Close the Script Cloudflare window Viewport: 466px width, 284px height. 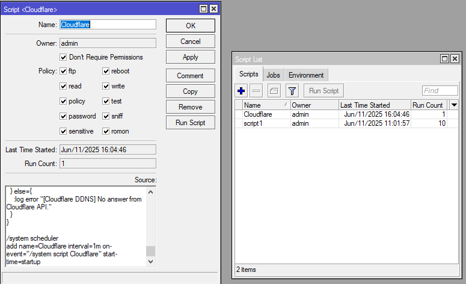[x=213, y=9]
